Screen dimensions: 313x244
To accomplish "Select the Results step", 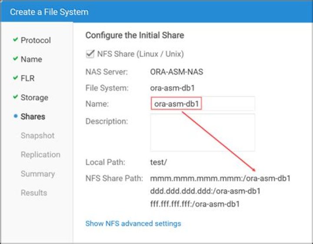I will tap(33, 193).
